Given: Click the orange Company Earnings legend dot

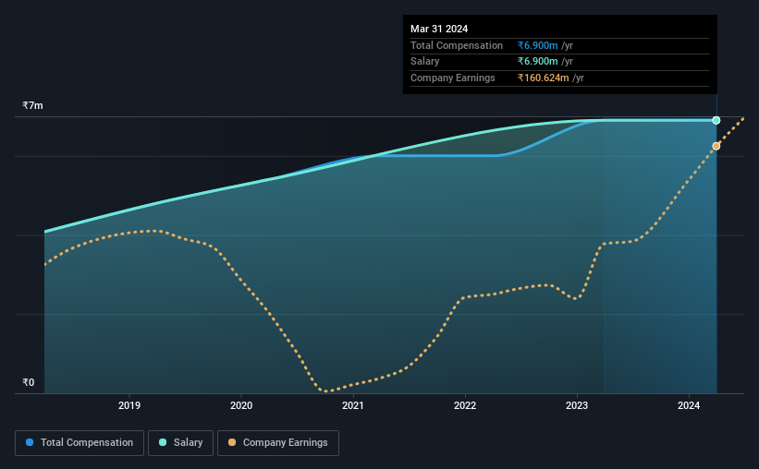Looking at the screenshot, I should [x=232, y=442].
